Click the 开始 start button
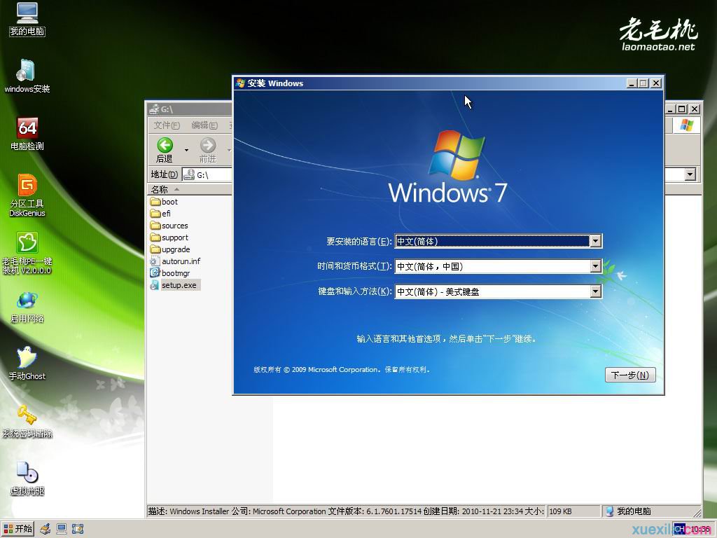717x538 pixels. tap(18, 529)
